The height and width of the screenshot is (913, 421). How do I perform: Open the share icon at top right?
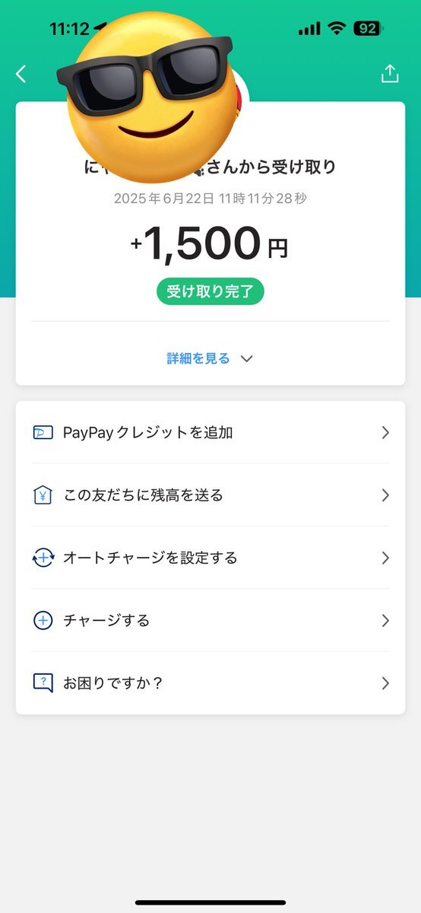(389, 73)
